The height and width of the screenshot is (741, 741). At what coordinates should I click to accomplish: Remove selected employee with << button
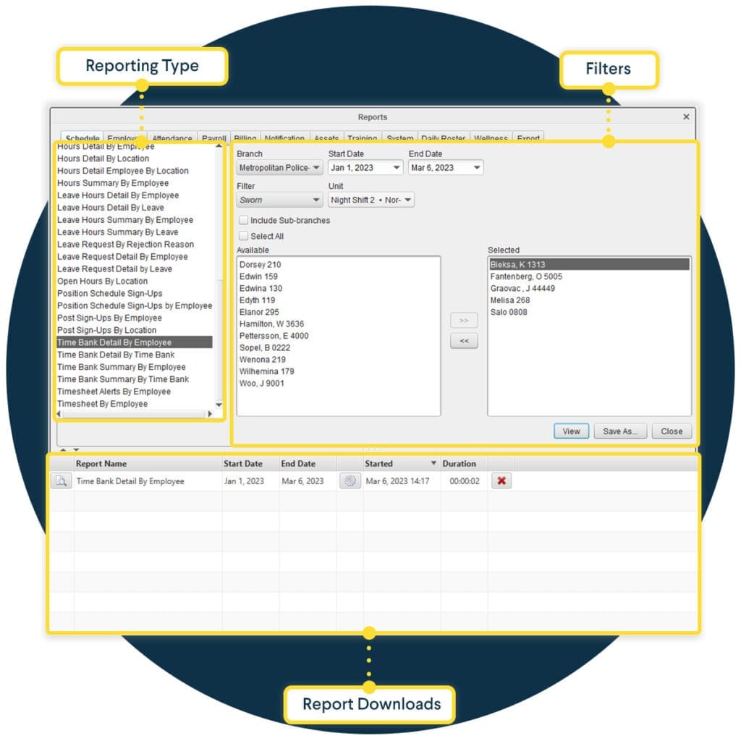[464, 341]
